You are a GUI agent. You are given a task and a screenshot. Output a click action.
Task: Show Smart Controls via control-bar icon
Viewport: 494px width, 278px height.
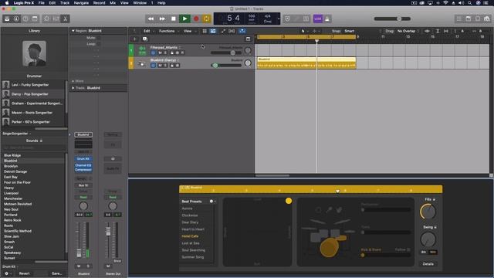click(46, 19)
